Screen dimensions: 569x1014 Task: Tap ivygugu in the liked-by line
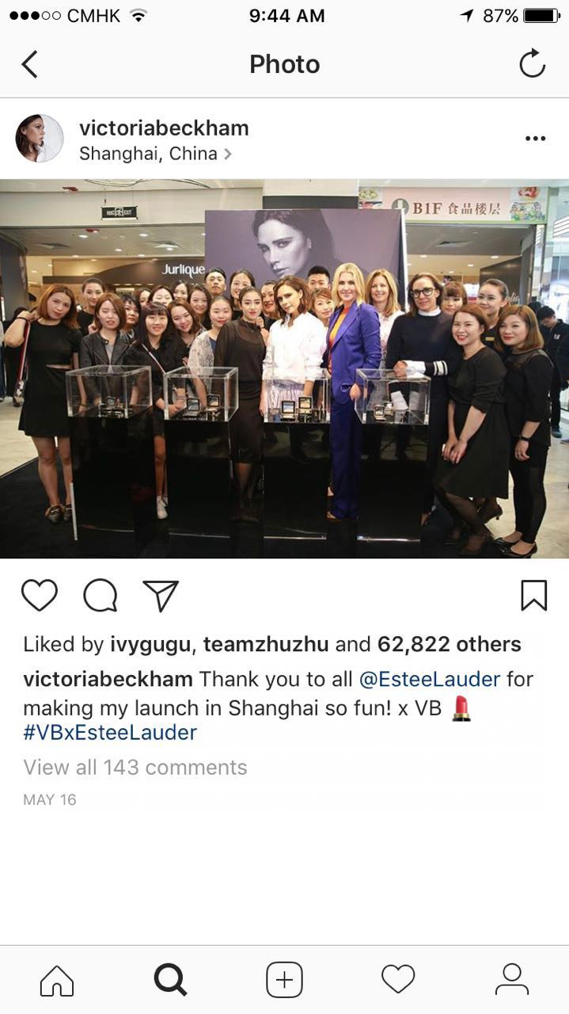pyautogui.click(x=148, y=645)
